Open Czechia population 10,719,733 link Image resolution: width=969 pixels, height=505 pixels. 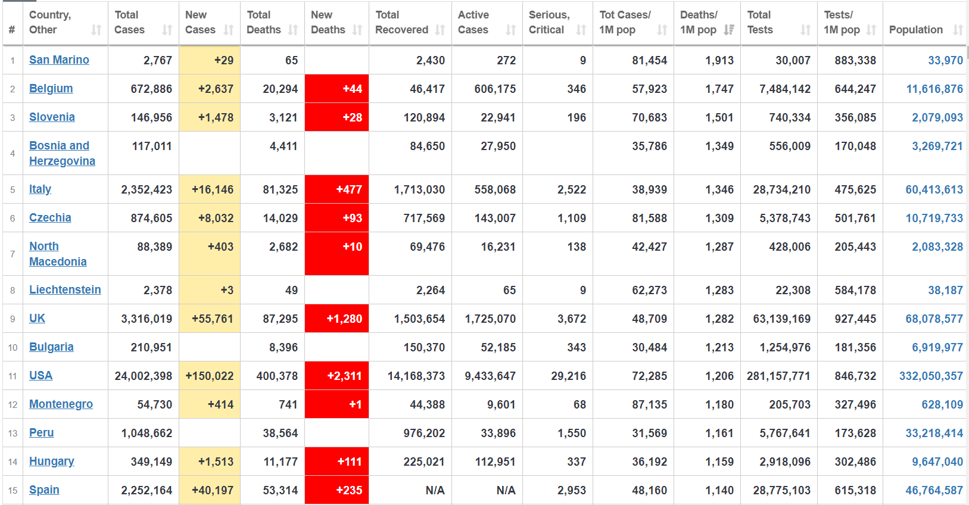(x=934, y=218)
